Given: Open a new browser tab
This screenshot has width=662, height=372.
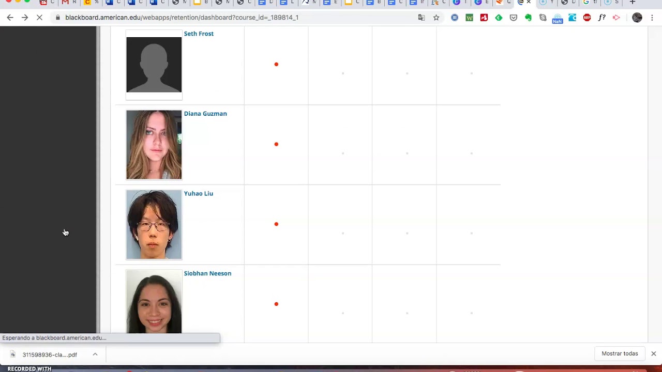Looking at the screenshot, I should [x=632, y=3].
